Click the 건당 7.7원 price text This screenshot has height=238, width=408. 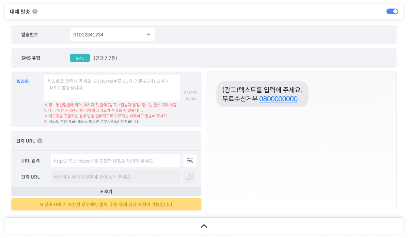[x=105, y=58]
